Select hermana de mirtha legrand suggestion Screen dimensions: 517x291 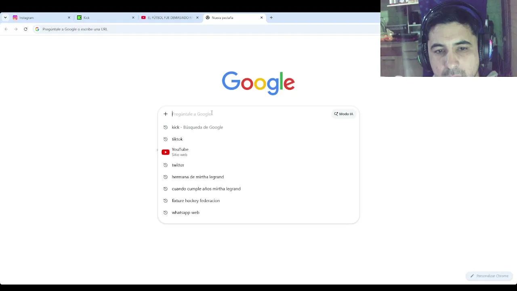(258, 177)
